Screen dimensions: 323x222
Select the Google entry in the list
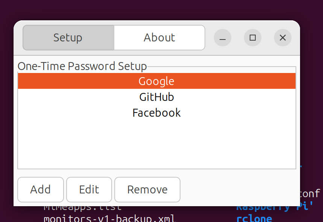(157, 81)
